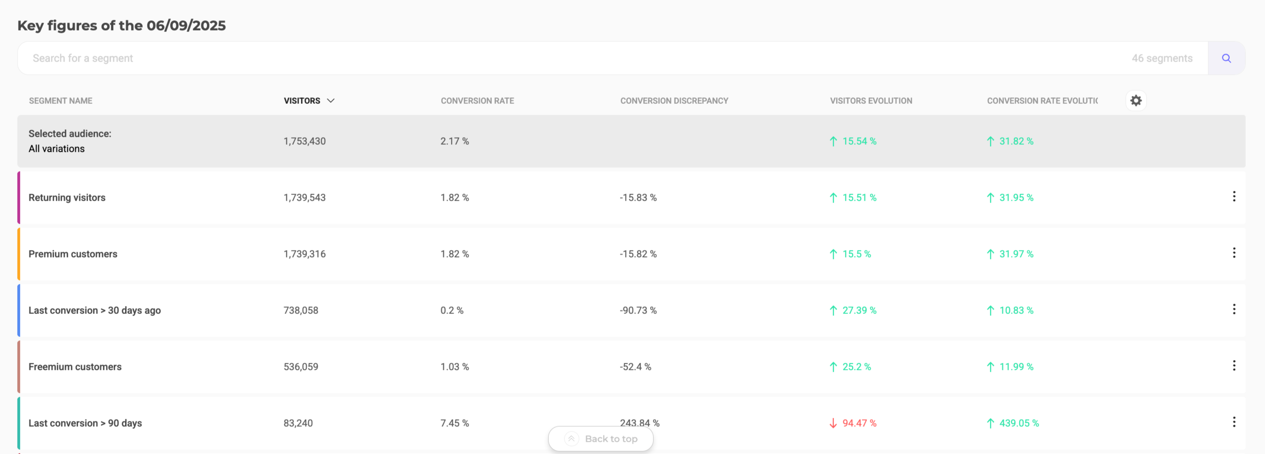Click the Back to top button

600,439
